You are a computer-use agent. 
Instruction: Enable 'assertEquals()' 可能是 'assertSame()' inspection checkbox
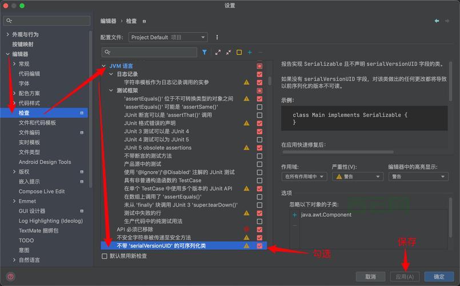point(259,107)
